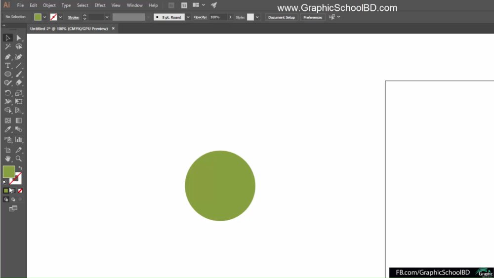Select the Type tool
This screenshot has height=278, width=494.
coord(8,66)
